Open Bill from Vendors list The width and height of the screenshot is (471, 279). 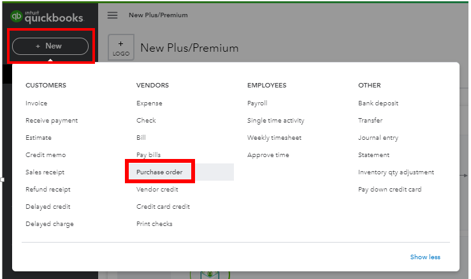click(141, 137)
